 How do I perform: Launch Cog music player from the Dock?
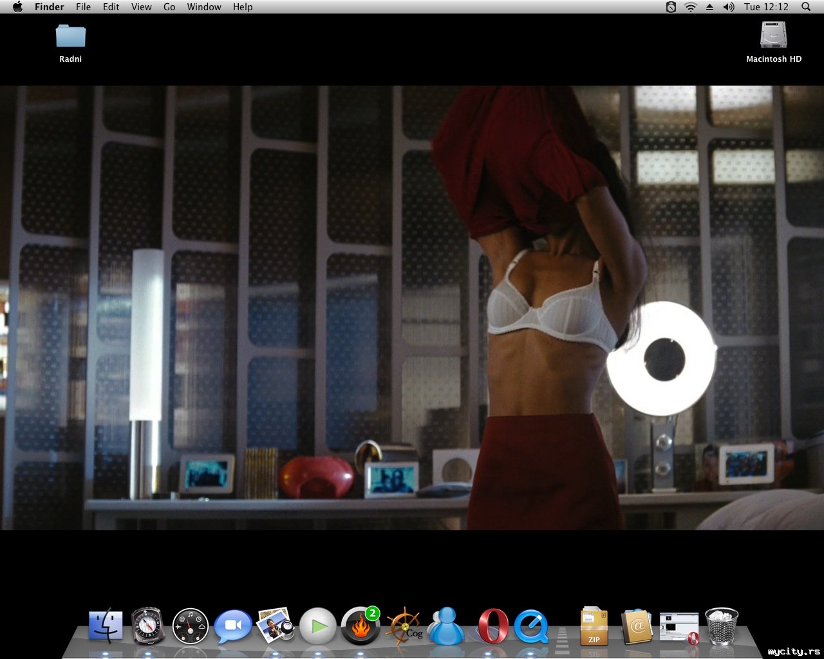[x=404, y=626]
